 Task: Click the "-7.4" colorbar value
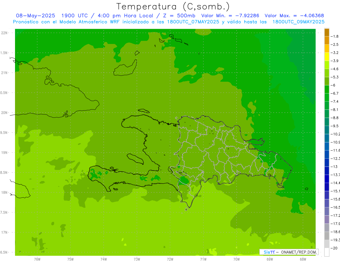(335, 101)
